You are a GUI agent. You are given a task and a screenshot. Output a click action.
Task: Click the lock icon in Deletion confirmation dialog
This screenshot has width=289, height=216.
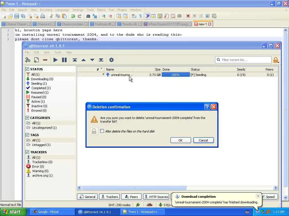click(94, 131)
